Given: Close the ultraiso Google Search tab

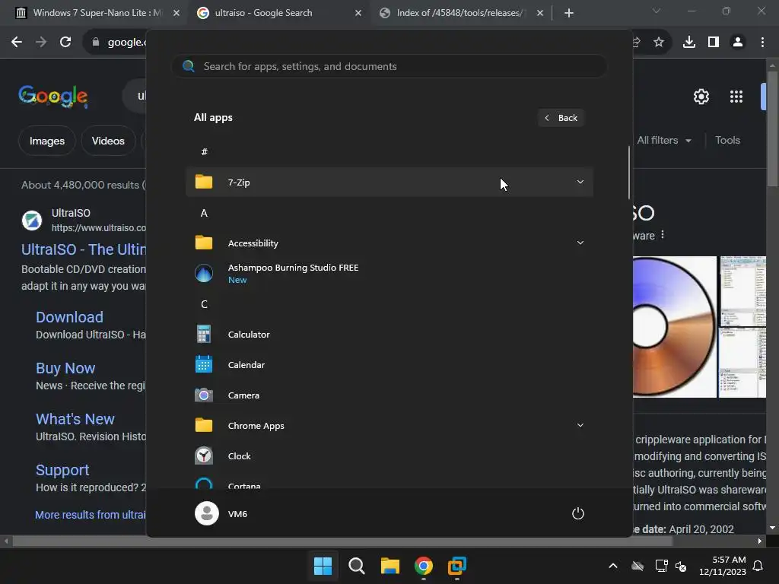Looking at the screenshot, I should 358,13.
